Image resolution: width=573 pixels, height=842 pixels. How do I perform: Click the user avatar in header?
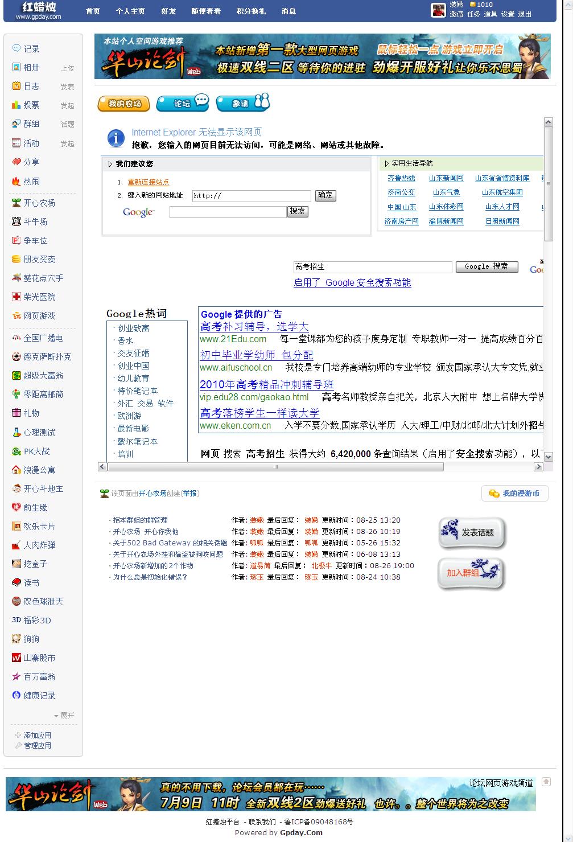pos(438,10)
